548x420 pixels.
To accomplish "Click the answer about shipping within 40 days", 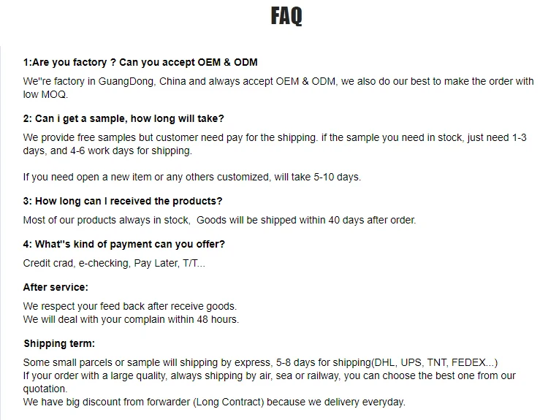I will (219, 220).
